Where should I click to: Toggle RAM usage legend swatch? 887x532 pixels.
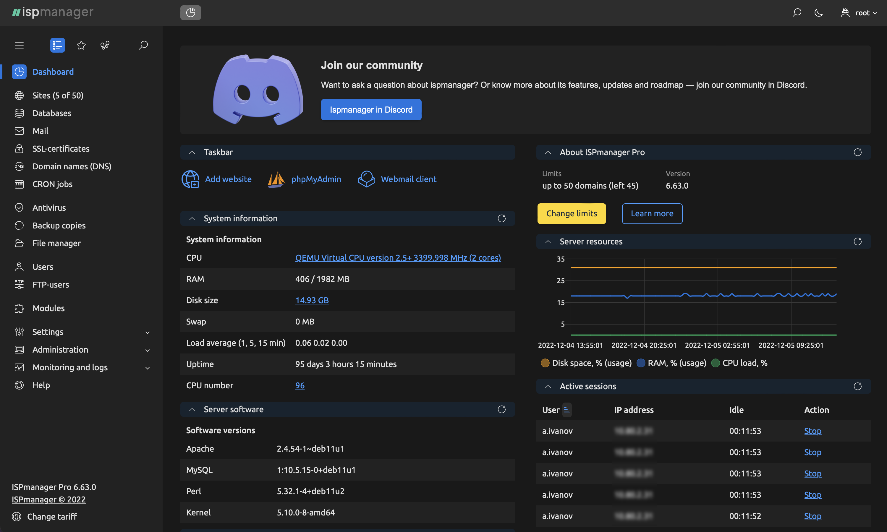641,363
